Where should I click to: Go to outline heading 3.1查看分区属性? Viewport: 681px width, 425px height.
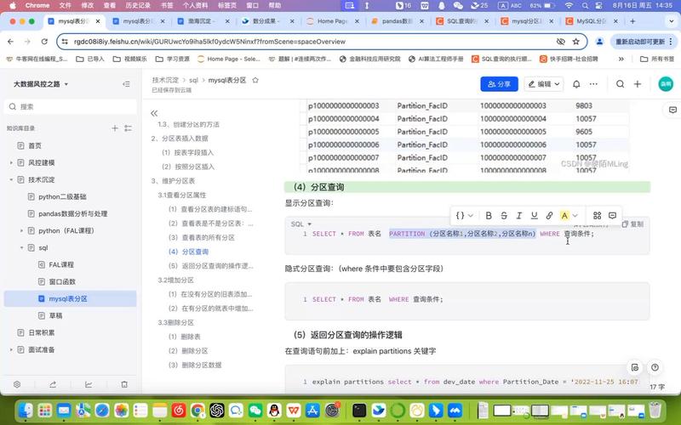(182, 195)
